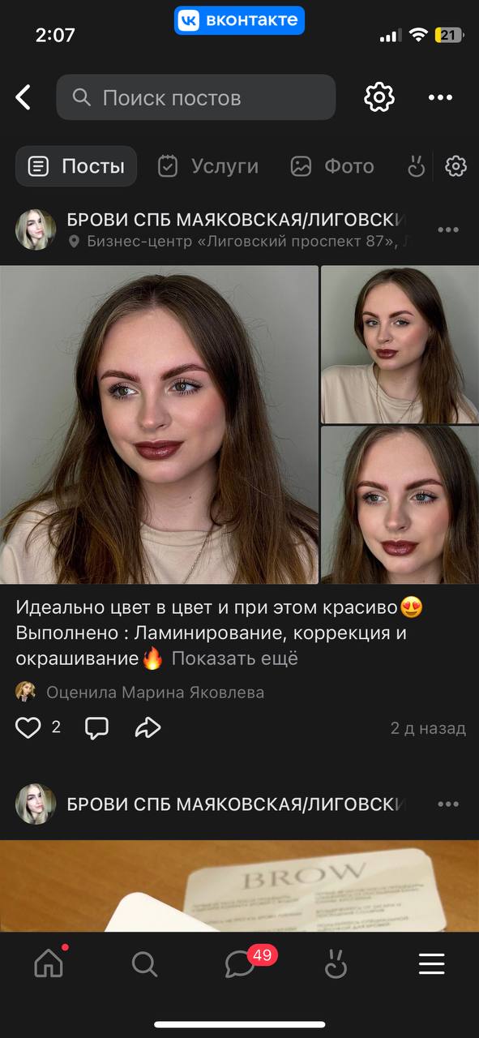
Task: Open messages with 49 unread badge
Action: point(241,963)
